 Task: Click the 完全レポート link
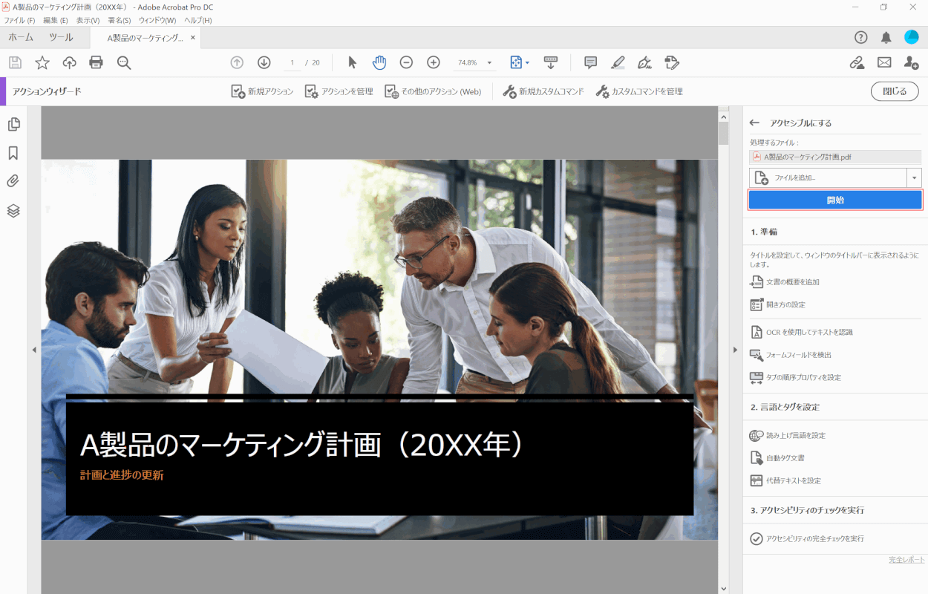point(906,560)
